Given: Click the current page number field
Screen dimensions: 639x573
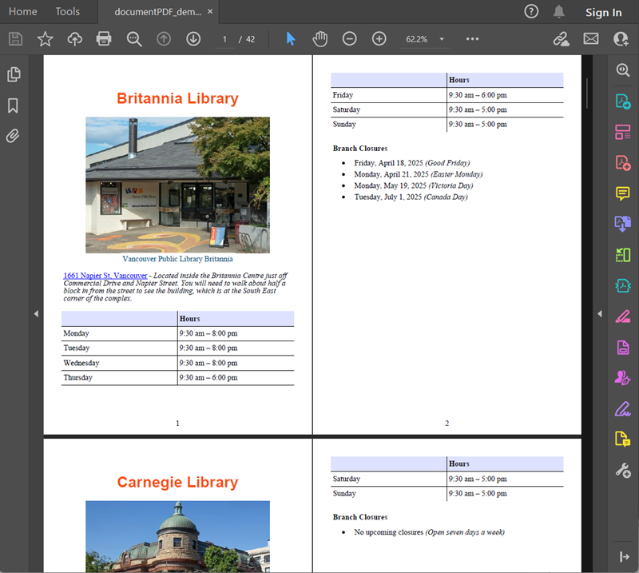Looking at the screenshot, I should pos(225,39).
